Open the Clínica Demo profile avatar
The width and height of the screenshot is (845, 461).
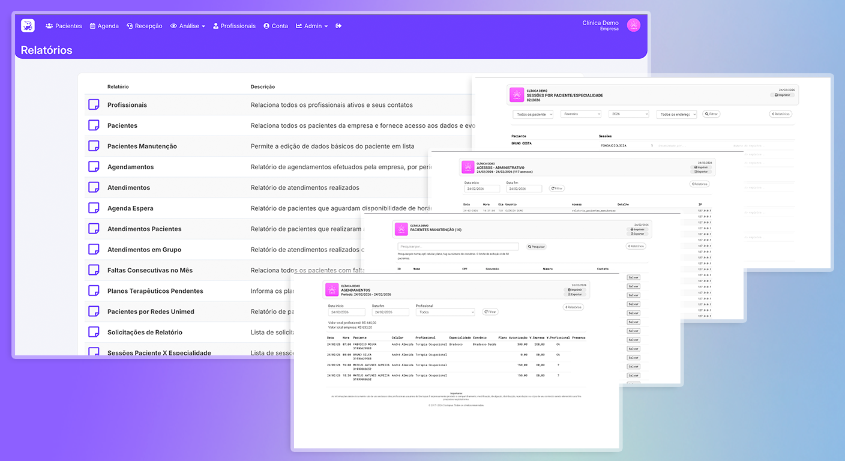coord(633,25)
